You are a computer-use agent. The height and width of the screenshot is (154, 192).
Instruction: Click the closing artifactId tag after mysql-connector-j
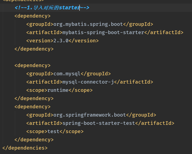pyautogui.click(x=133, y=82)
